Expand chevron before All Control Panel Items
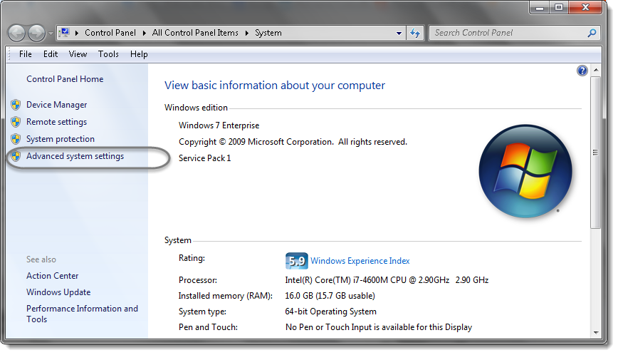Screen dimensions: 618x355 (145, 33)
